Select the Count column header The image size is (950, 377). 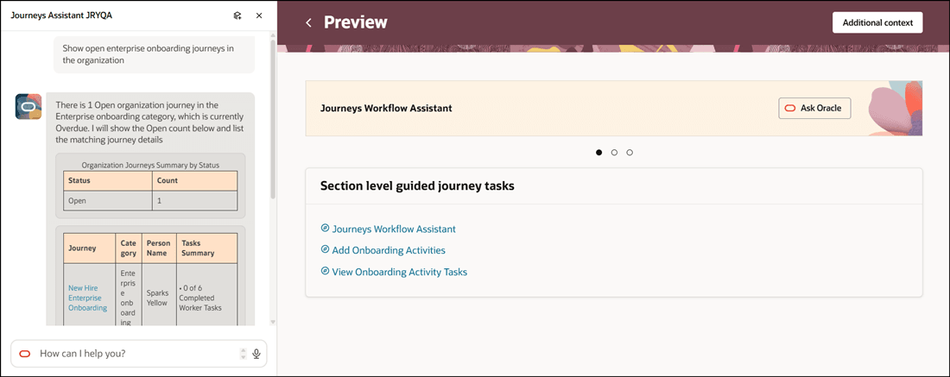195,180
